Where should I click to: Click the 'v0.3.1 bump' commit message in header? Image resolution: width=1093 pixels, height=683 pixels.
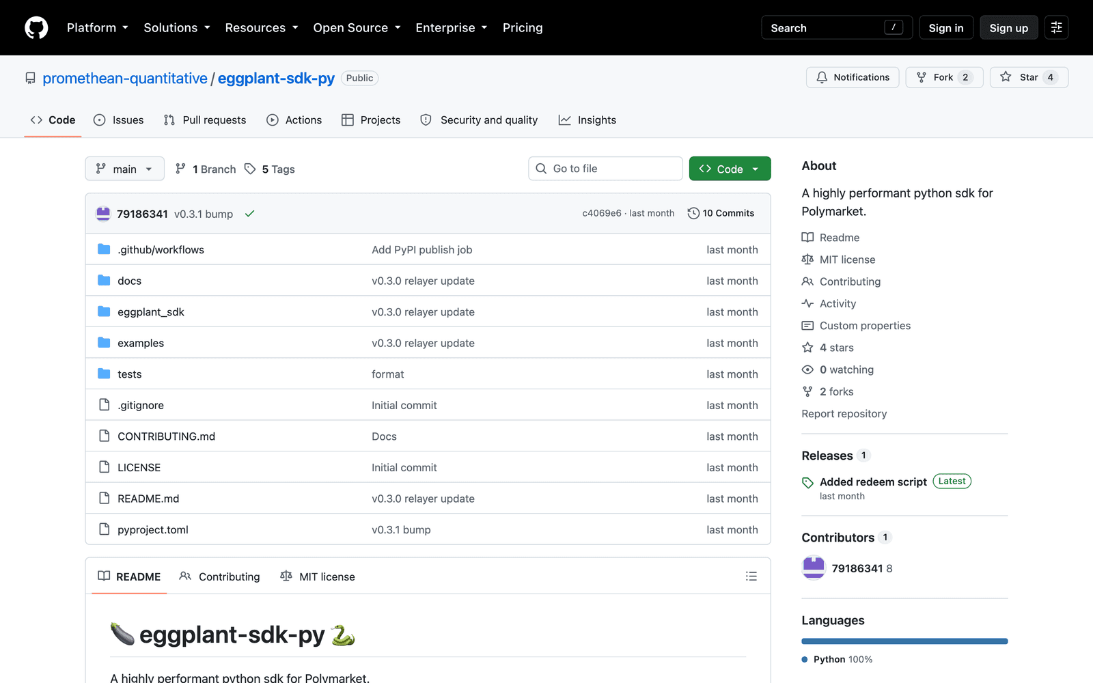click(204, 214)
